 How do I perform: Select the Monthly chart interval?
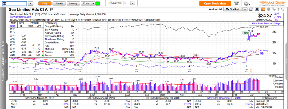73,3
